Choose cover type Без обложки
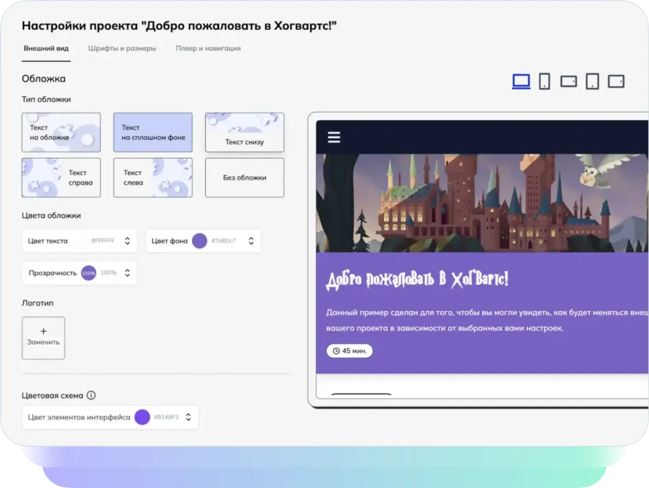This screenshot has height=488, width=649. coord(244,178)
